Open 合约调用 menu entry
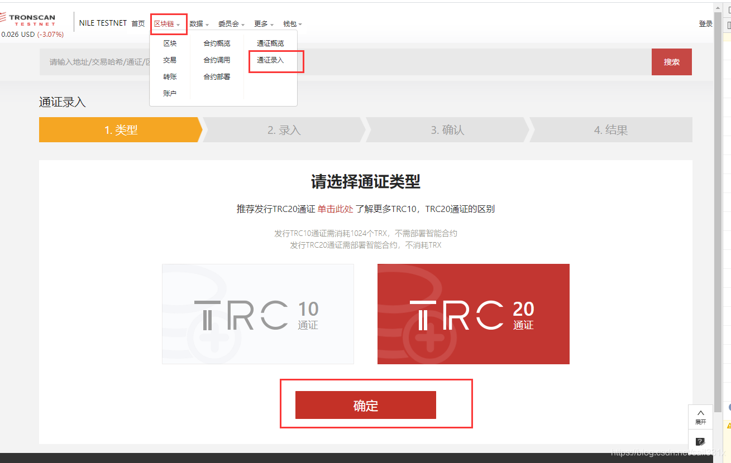The height and width of the screenshot is (463, 731). point(217,60)
